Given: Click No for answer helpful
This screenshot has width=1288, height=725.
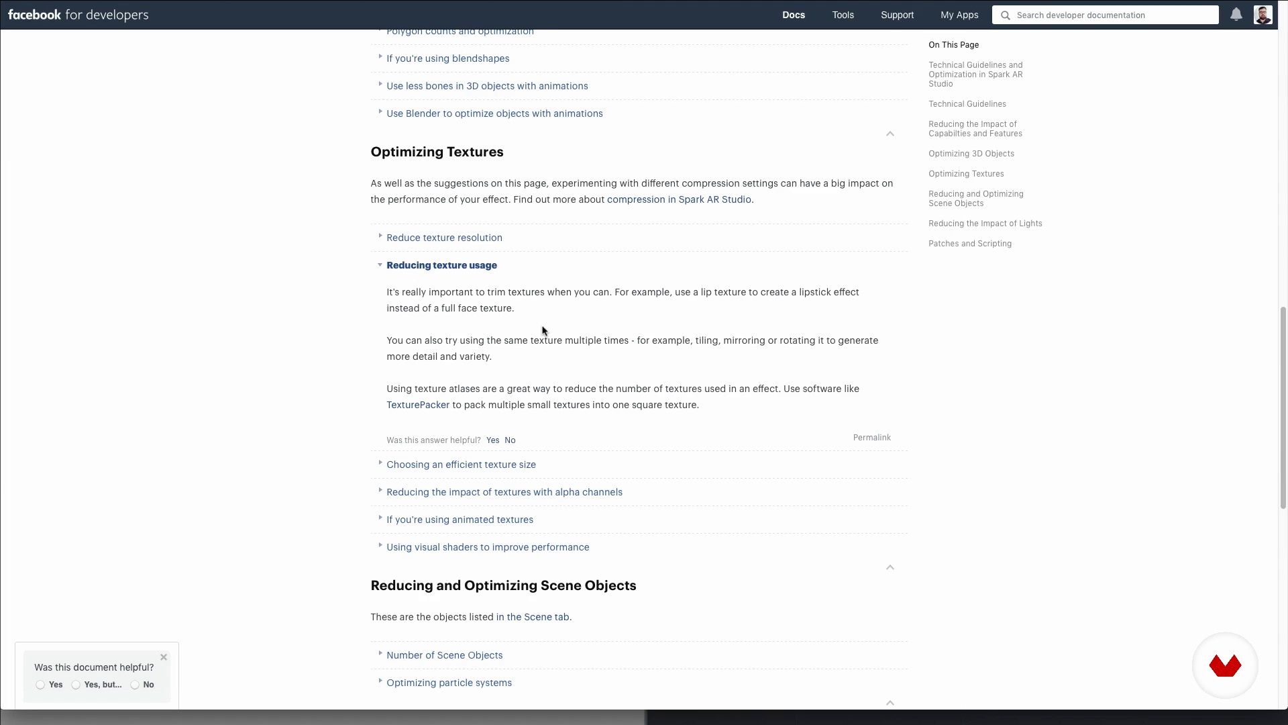Looking at the screenshot, I should coord(510,440).
